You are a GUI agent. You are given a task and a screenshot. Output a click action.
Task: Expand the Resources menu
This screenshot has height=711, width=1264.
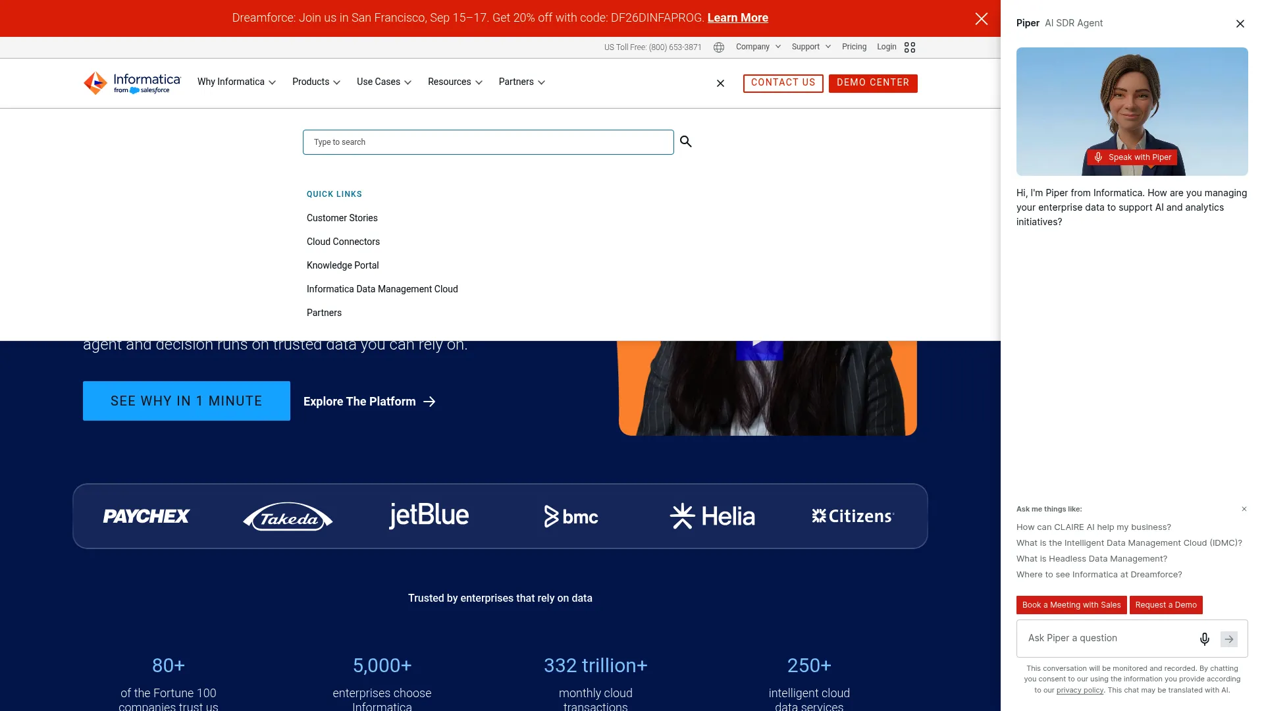click(x=455, y=82)
